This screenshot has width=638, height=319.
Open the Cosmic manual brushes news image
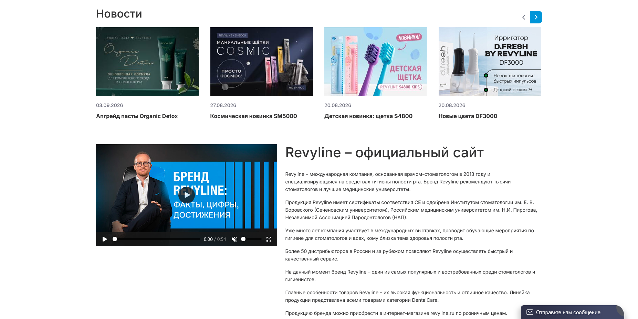[262, 62]
